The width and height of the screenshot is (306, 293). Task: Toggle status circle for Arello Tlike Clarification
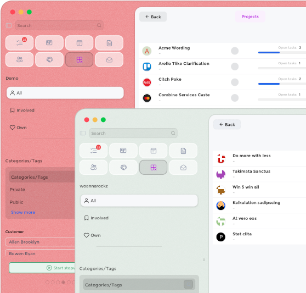coord(235,67)
